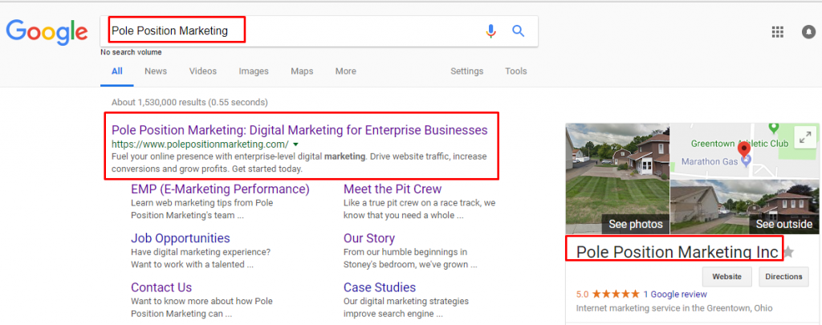822x325 pixels.
Task: Open Pole Position Marketing: Digital Marketing result title
Action: point(299,129)
